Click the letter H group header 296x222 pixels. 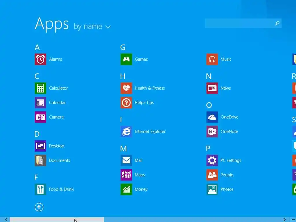[x=123, y=76]
